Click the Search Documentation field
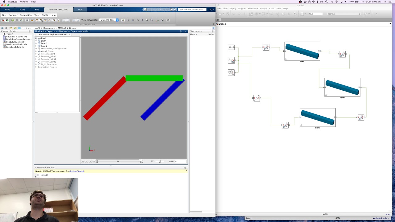This screenshot has width=395, height=222. [x=192, y=9]
